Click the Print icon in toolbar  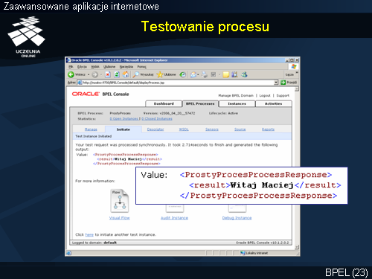[205, 74]
